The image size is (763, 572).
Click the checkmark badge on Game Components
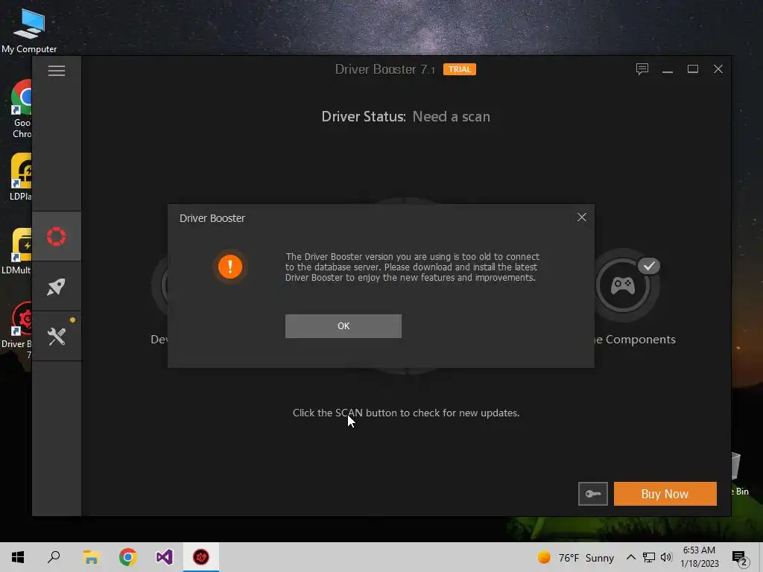point(649,266)
